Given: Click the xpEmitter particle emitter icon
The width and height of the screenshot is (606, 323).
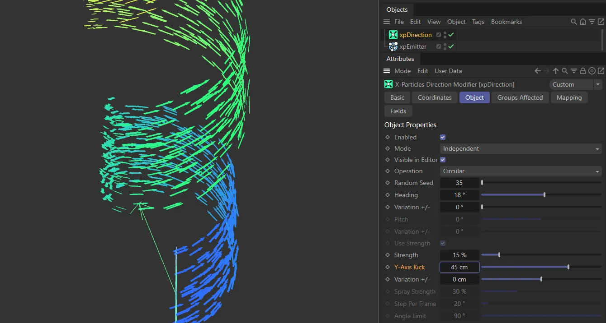Looking at the screenshot, I should (393, 46).
